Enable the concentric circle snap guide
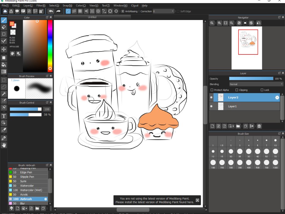 [x=98, y=11]
